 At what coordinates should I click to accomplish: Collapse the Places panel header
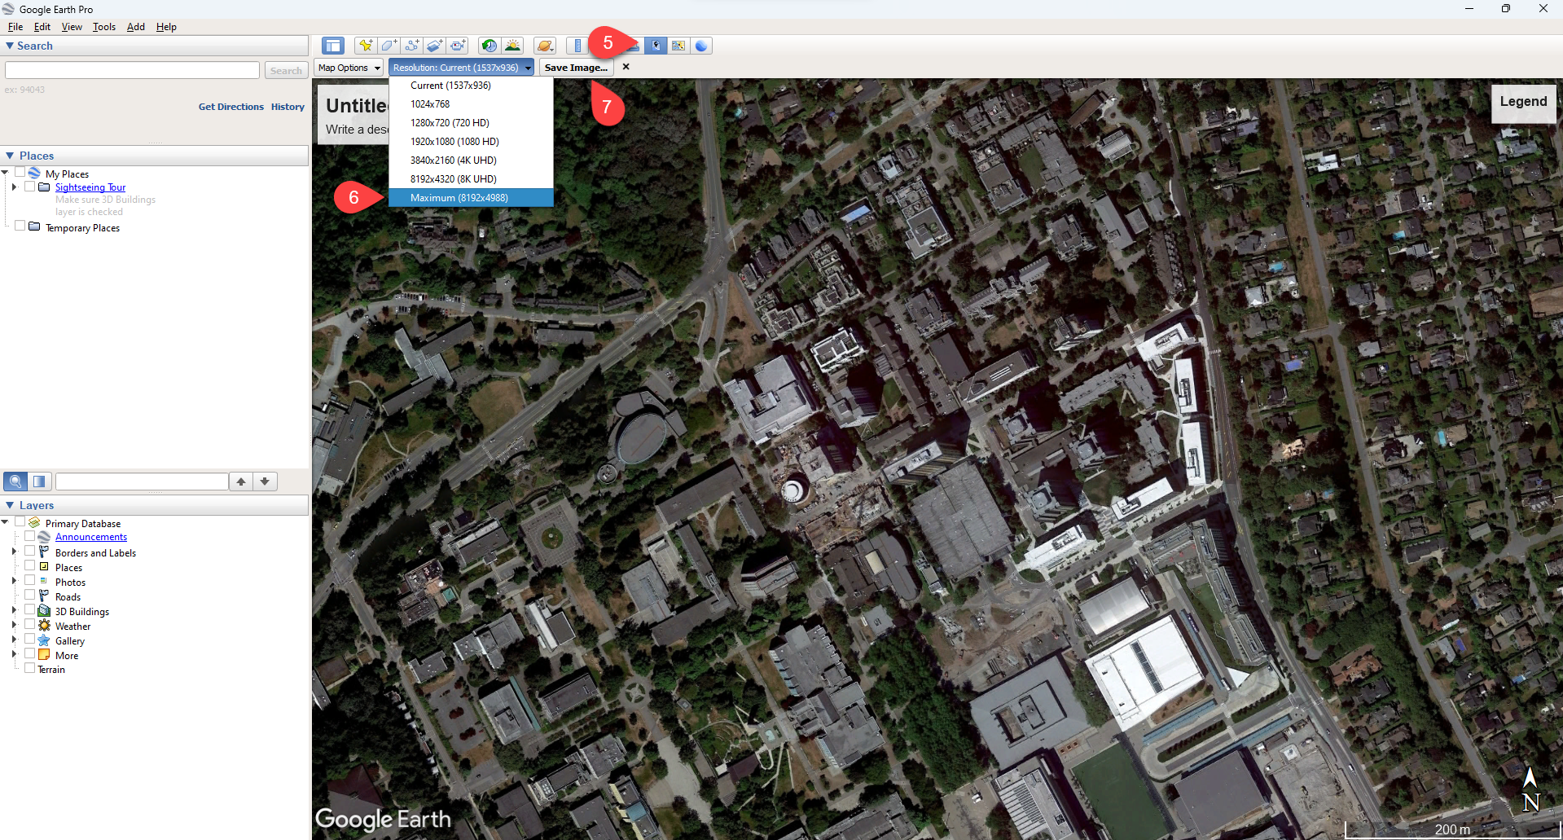155,155
